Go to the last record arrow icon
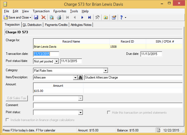The image size is (187, 135). (x=89, y=17)
